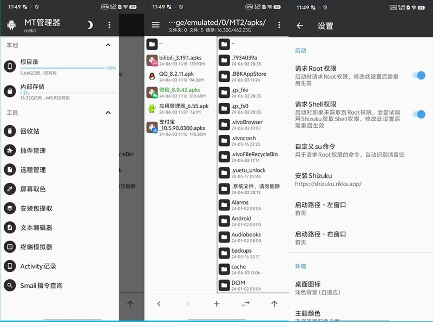Image resolution: width=433 pixels, height=322 pixels.
Task: Open 屏幕取色 color picker tool
Action: click(x=32, y=189)
